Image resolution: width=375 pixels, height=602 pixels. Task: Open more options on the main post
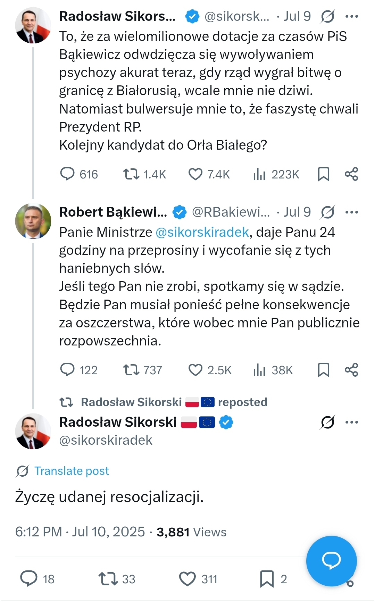[351, 422]
